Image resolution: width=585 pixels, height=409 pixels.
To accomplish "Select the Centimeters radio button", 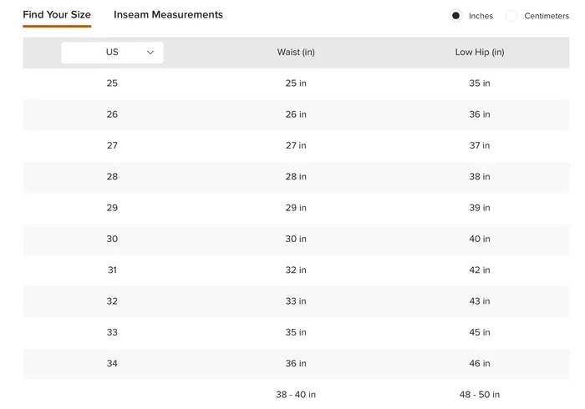I will coord(511,16).
